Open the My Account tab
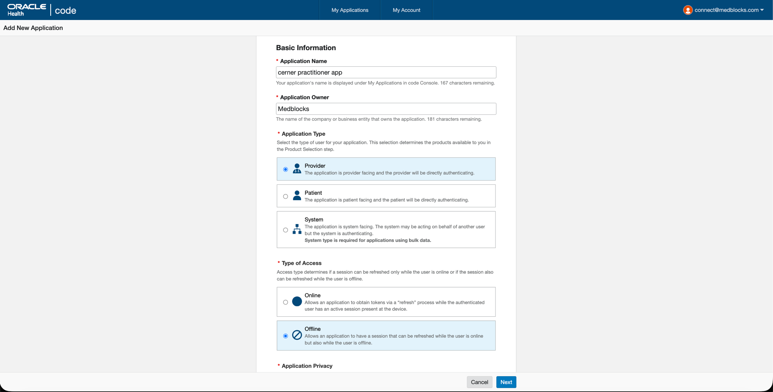This screenshot has height=392, width=773. click(x=407, y=10)
